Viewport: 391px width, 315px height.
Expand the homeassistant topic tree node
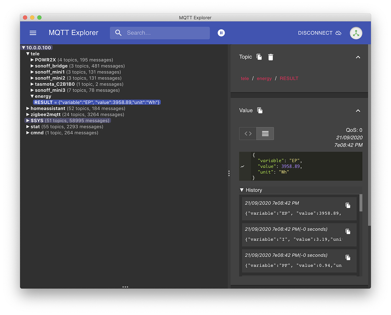pyautogui.click(x=28, y=109)
